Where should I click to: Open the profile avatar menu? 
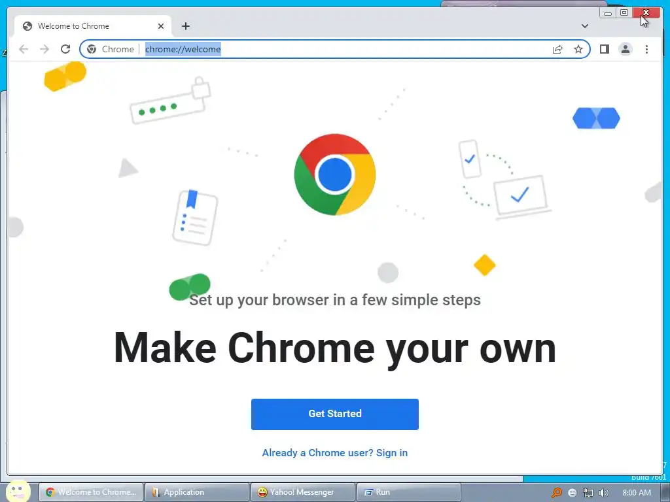click(x=625, y=49)
